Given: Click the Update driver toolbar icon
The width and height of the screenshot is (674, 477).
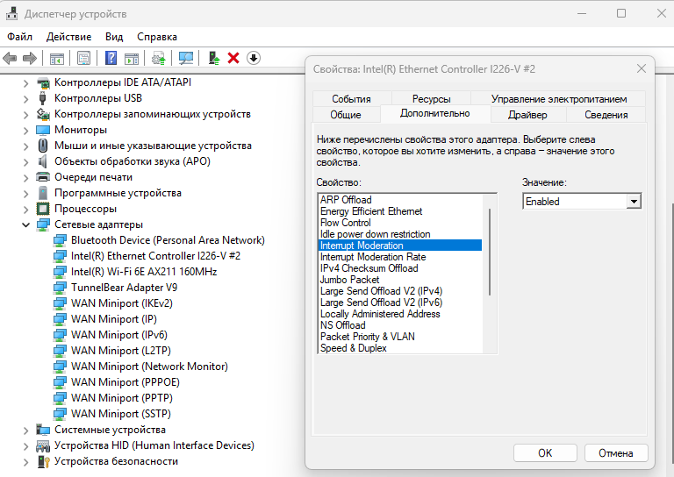Looking at the screenshot, I should click(159, 58).
